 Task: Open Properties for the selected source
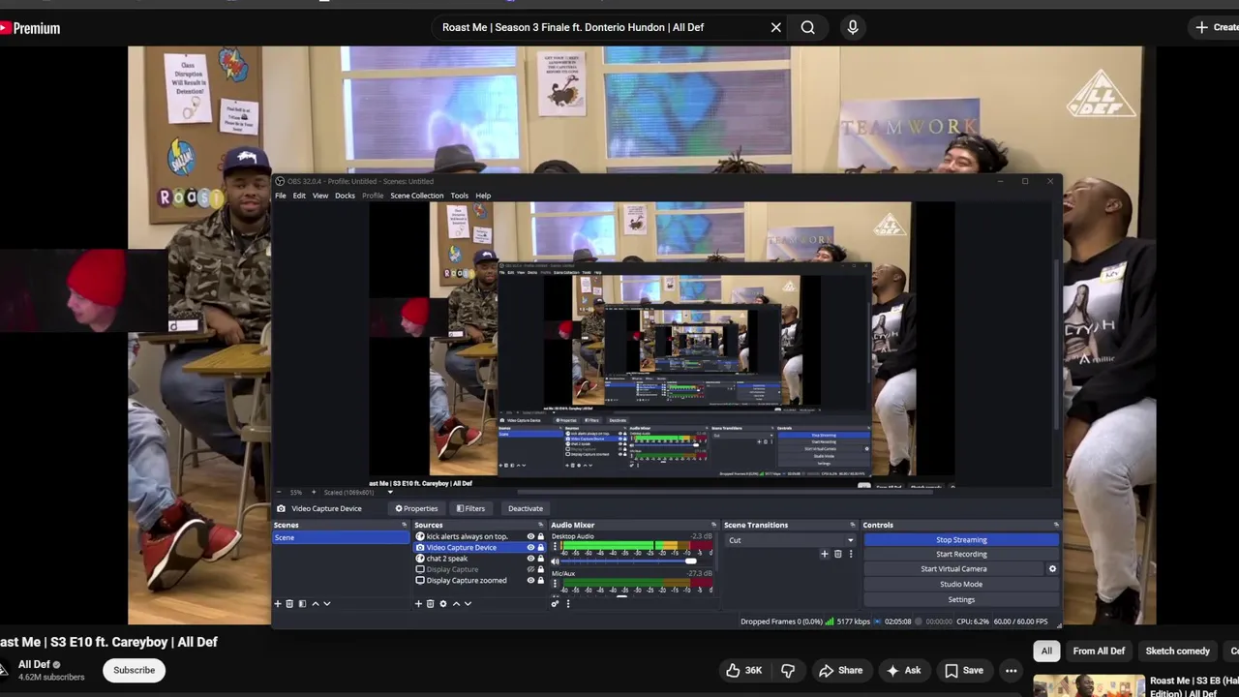click(x=416, y=508)
